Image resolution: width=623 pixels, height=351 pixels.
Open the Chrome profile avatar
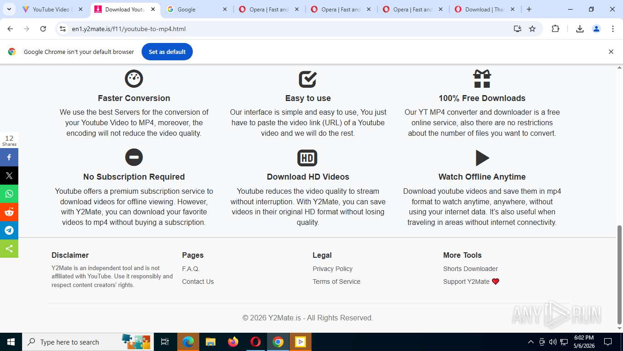tap(596, 29)
